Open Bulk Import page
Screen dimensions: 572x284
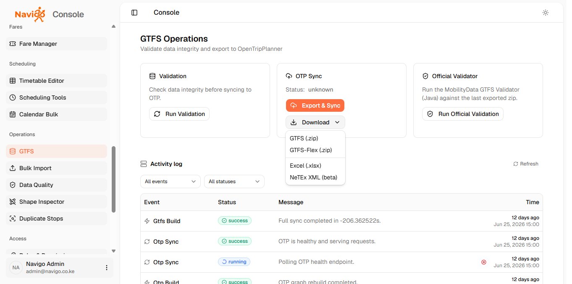coord(56,168)
